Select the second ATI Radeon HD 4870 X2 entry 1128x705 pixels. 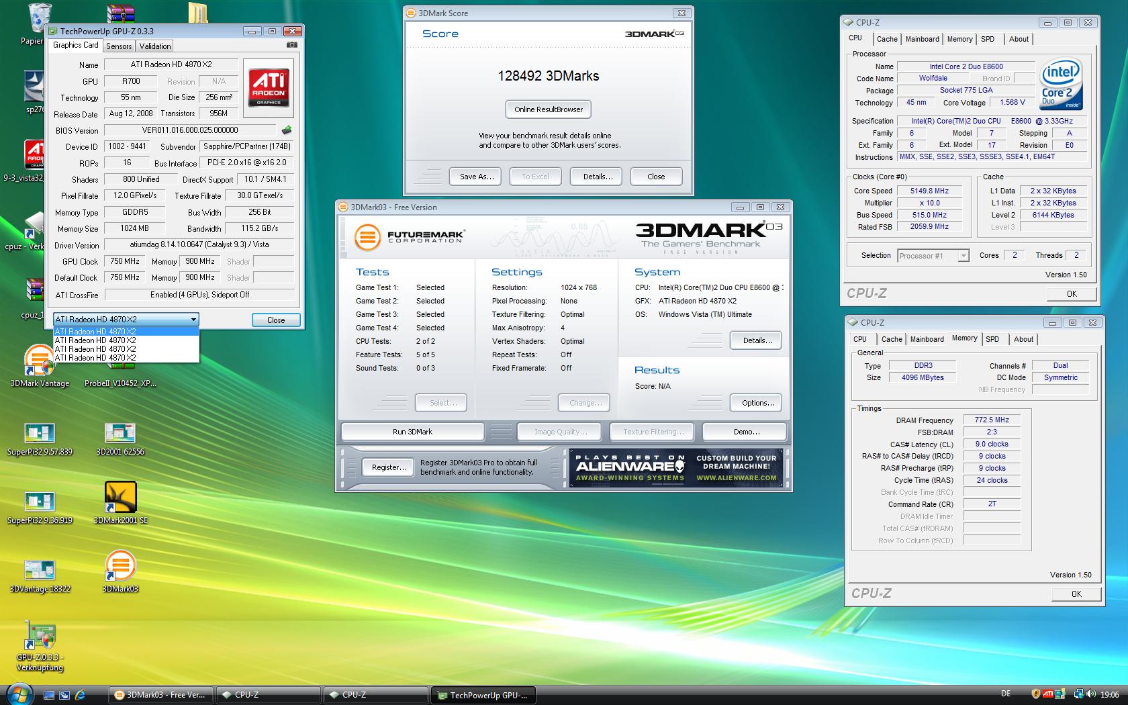[126, 340]
